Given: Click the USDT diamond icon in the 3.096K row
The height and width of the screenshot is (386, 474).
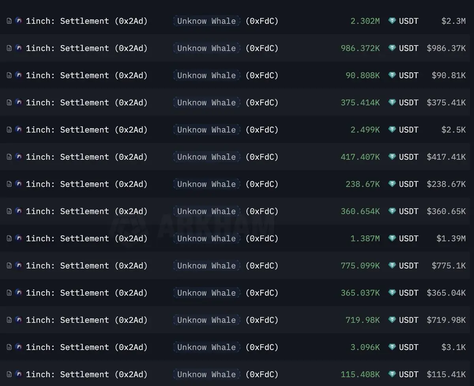Looking at the screenshot, I should 392,347.
